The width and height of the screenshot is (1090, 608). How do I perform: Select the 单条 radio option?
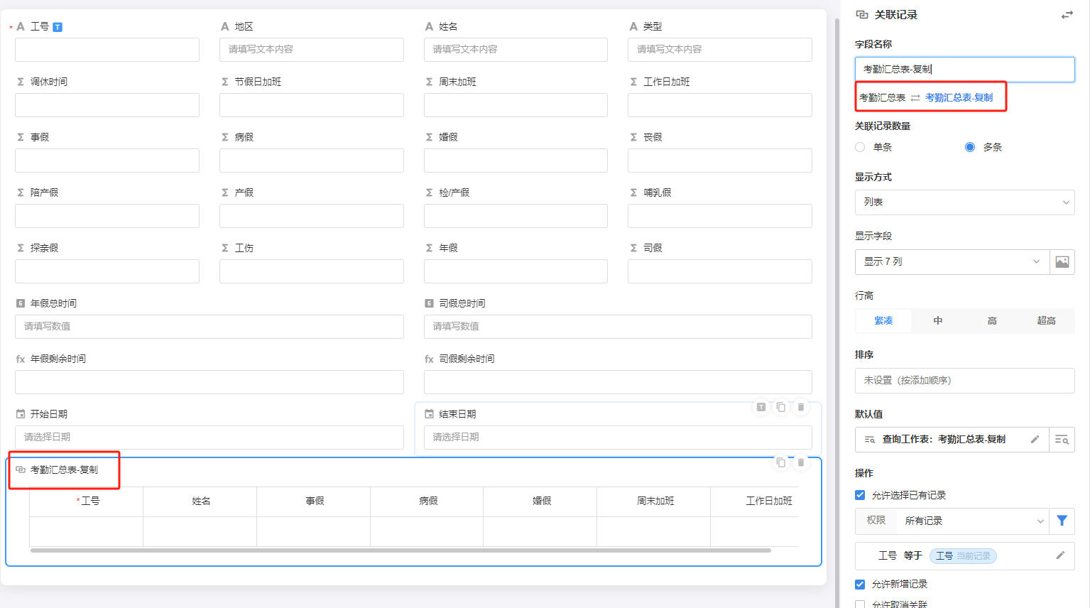860,147
